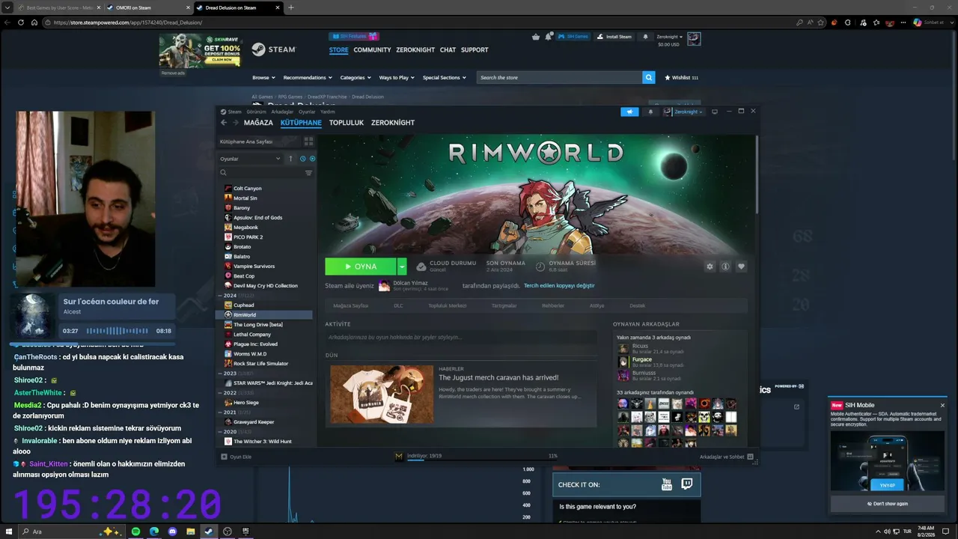Click Don't show again in SIH popup
Viewport: 958px width, 539px height.
888,504
